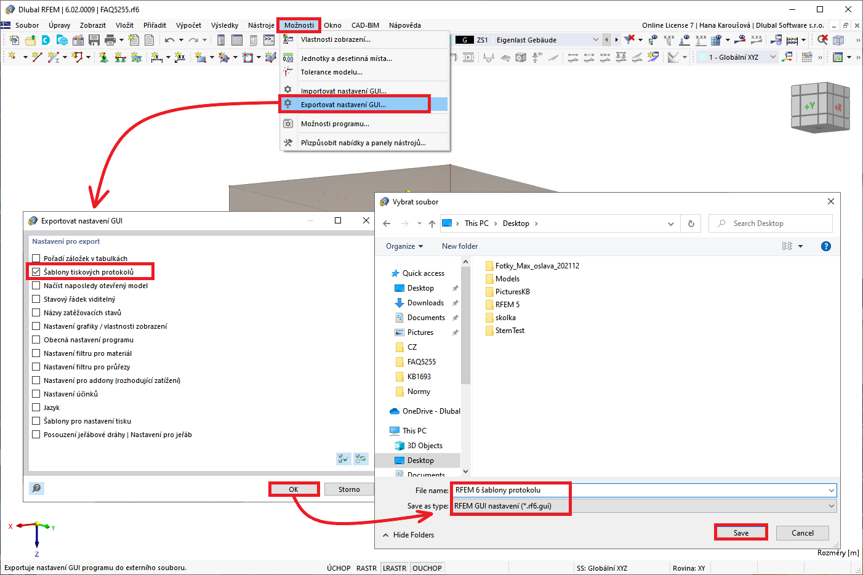Refresh the folder view in file dialog

691,223
